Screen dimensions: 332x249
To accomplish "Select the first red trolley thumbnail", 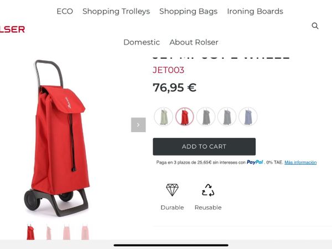I will [x=30, y=232].
